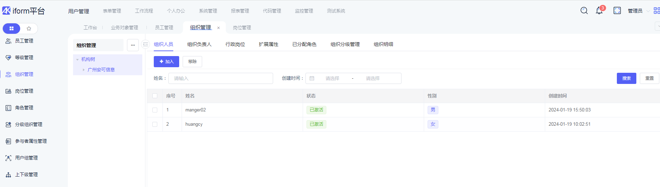660x187 pixels.
Task: Open the notification bell with badge
Action: (599, 11)
